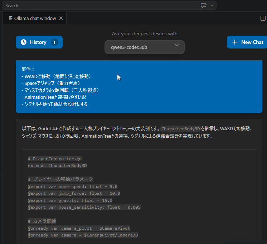This screenshot has height=244, width=267.
Task: Open the chat sparkle icon in search bar
Action: (x=204, y=5)
